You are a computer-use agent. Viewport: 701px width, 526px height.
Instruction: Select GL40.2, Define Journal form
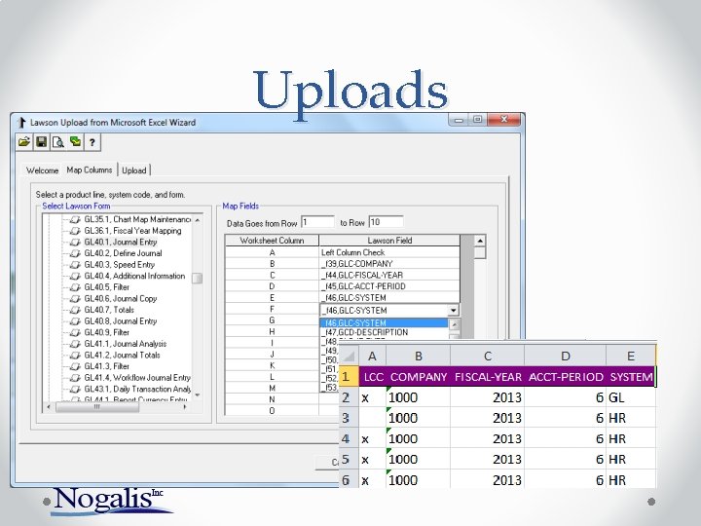(123, 253)
